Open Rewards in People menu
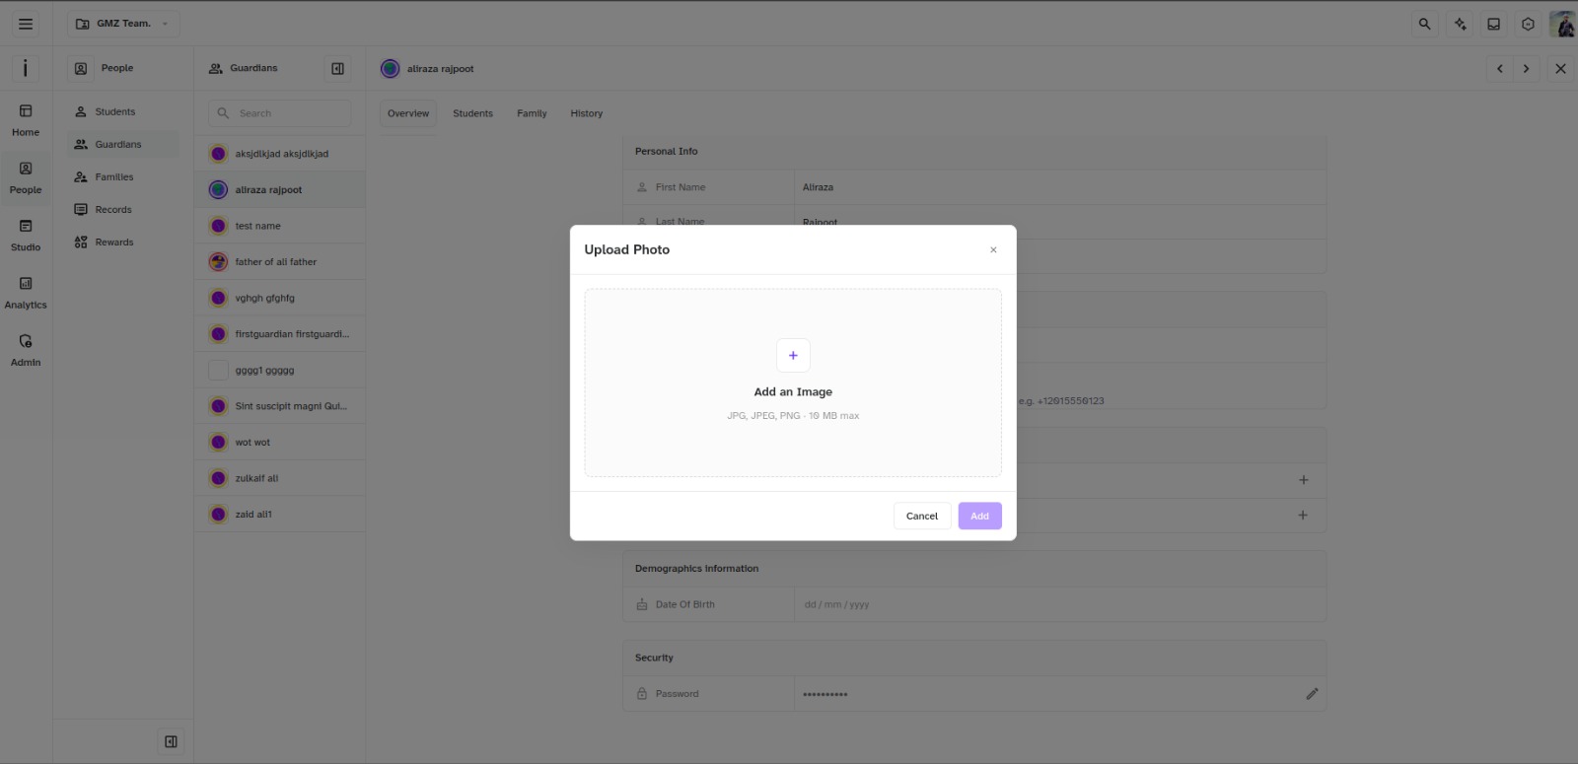This screenshot has width=1578, height=764. 123,243
